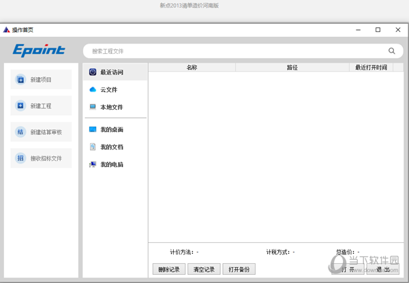The height and width of the screenshot is (283, 409).
Task: Click the 招 icon for 接收招标文件
Action: (20, 158)
